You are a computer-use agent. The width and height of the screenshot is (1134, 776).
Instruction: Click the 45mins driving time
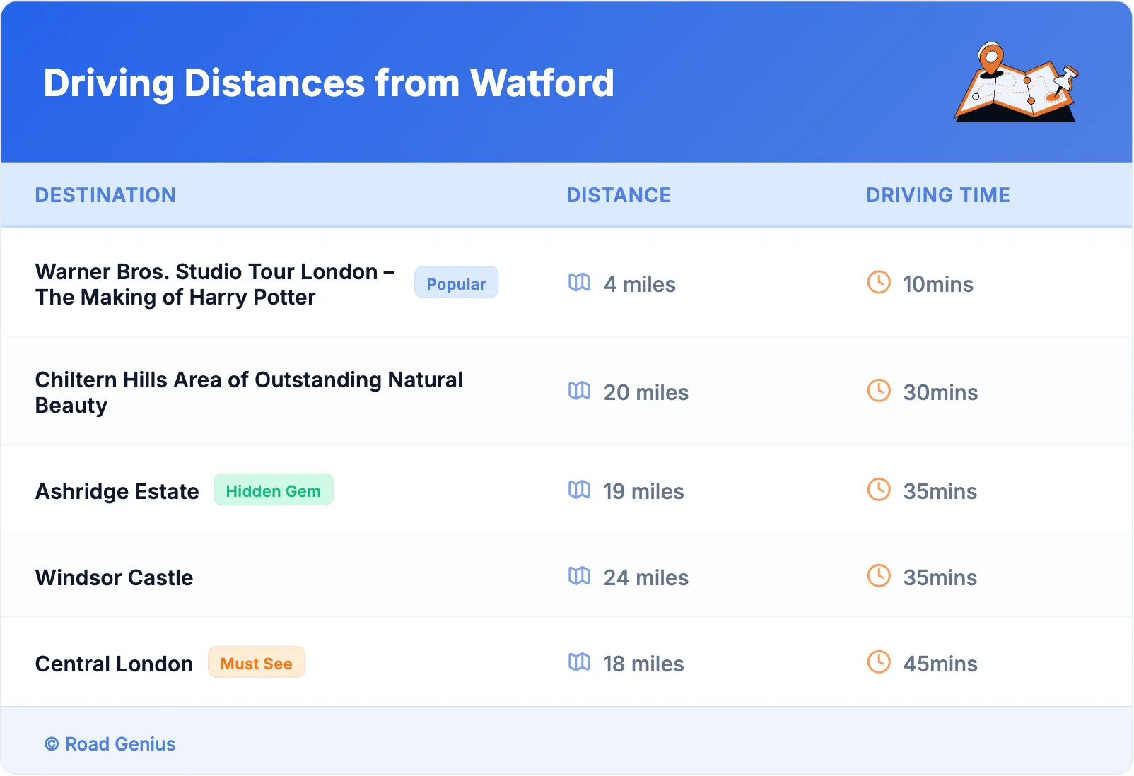pyautogui.click(x=940, y=664)
